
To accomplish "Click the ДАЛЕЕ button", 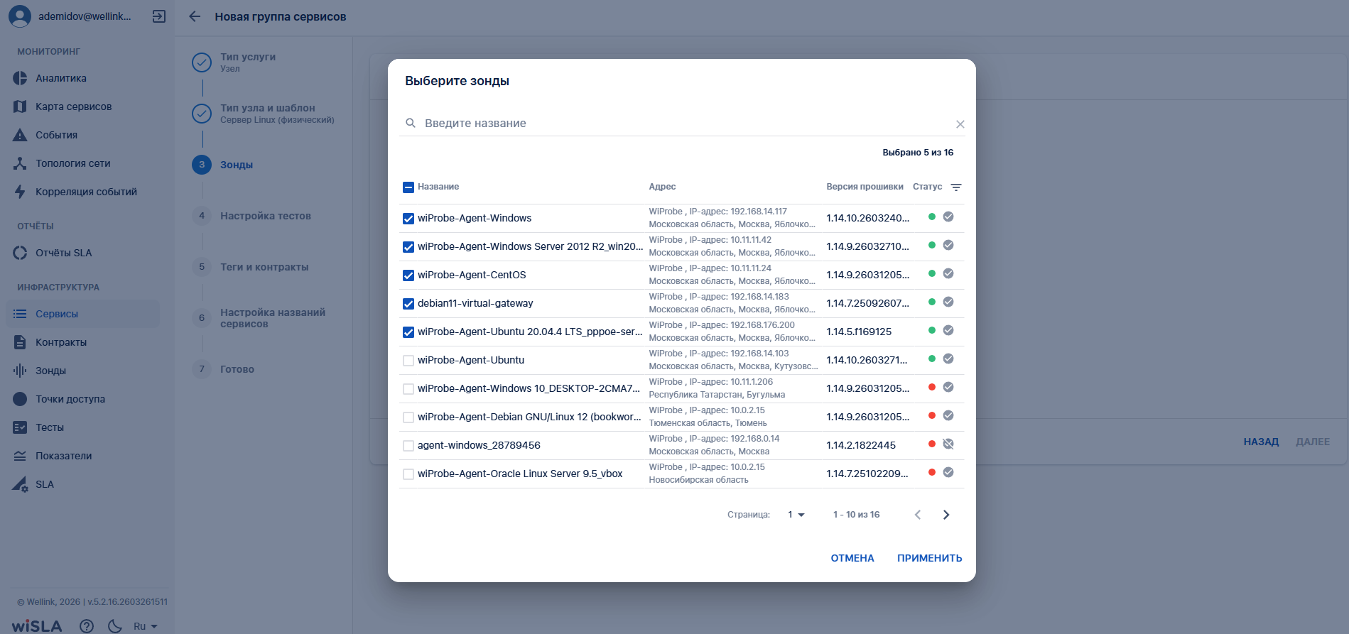I will point(1313,442).
